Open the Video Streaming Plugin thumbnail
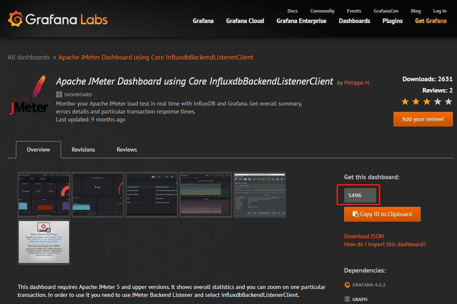 click(44, 242)
